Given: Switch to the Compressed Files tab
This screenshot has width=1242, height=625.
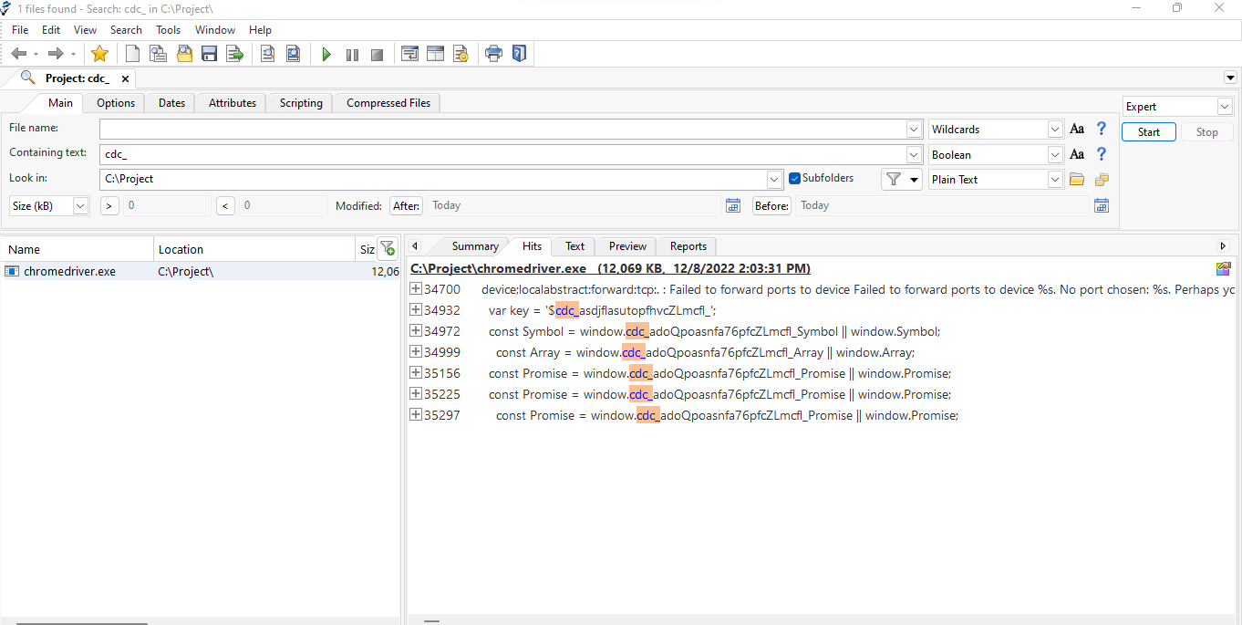Looking at the screenshot, I should (388, 103).
